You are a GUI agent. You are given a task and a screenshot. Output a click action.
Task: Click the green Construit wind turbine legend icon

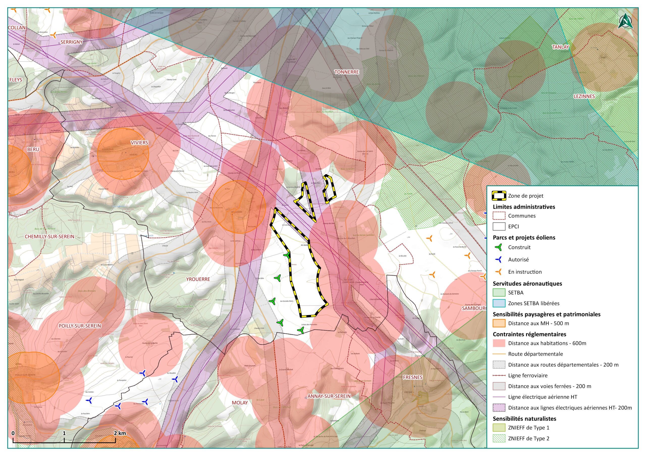click(499, 247)
